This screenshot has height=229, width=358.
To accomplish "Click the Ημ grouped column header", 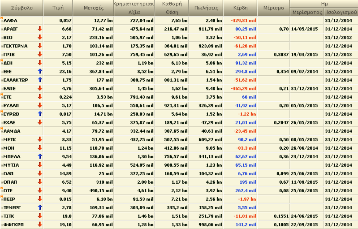I will tap(324, 4).
